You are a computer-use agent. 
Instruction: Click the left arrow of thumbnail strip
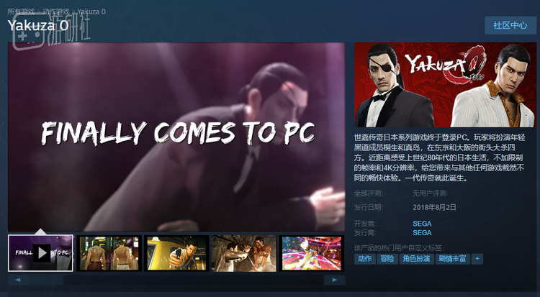click(18, 280)
